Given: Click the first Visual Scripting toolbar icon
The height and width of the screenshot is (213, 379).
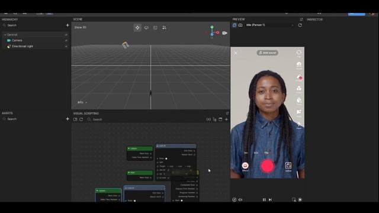Looking at the screenshot, I should pyautogui.click(x=75, y=120).
